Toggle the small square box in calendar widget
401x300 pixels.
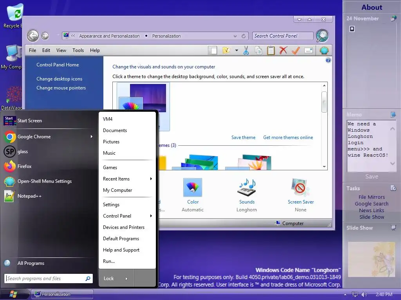pos(352,29)
